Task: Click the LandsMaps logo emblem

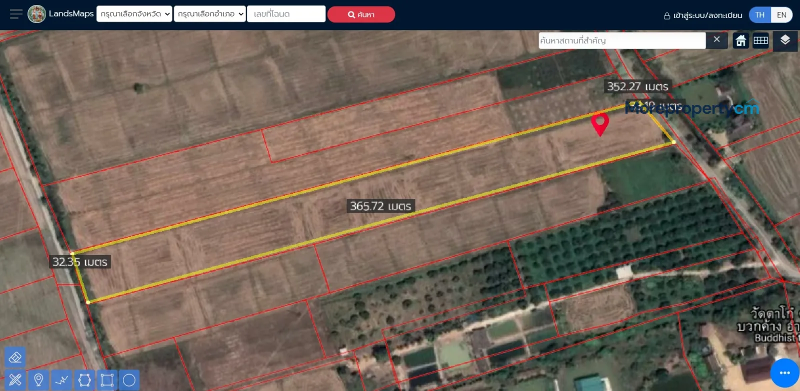Action: click(36, 14)
